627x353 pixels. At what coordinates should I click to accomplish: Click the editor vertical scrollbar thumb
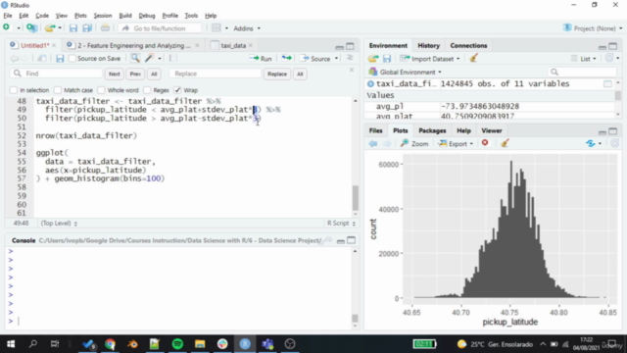tap(355, 198)
